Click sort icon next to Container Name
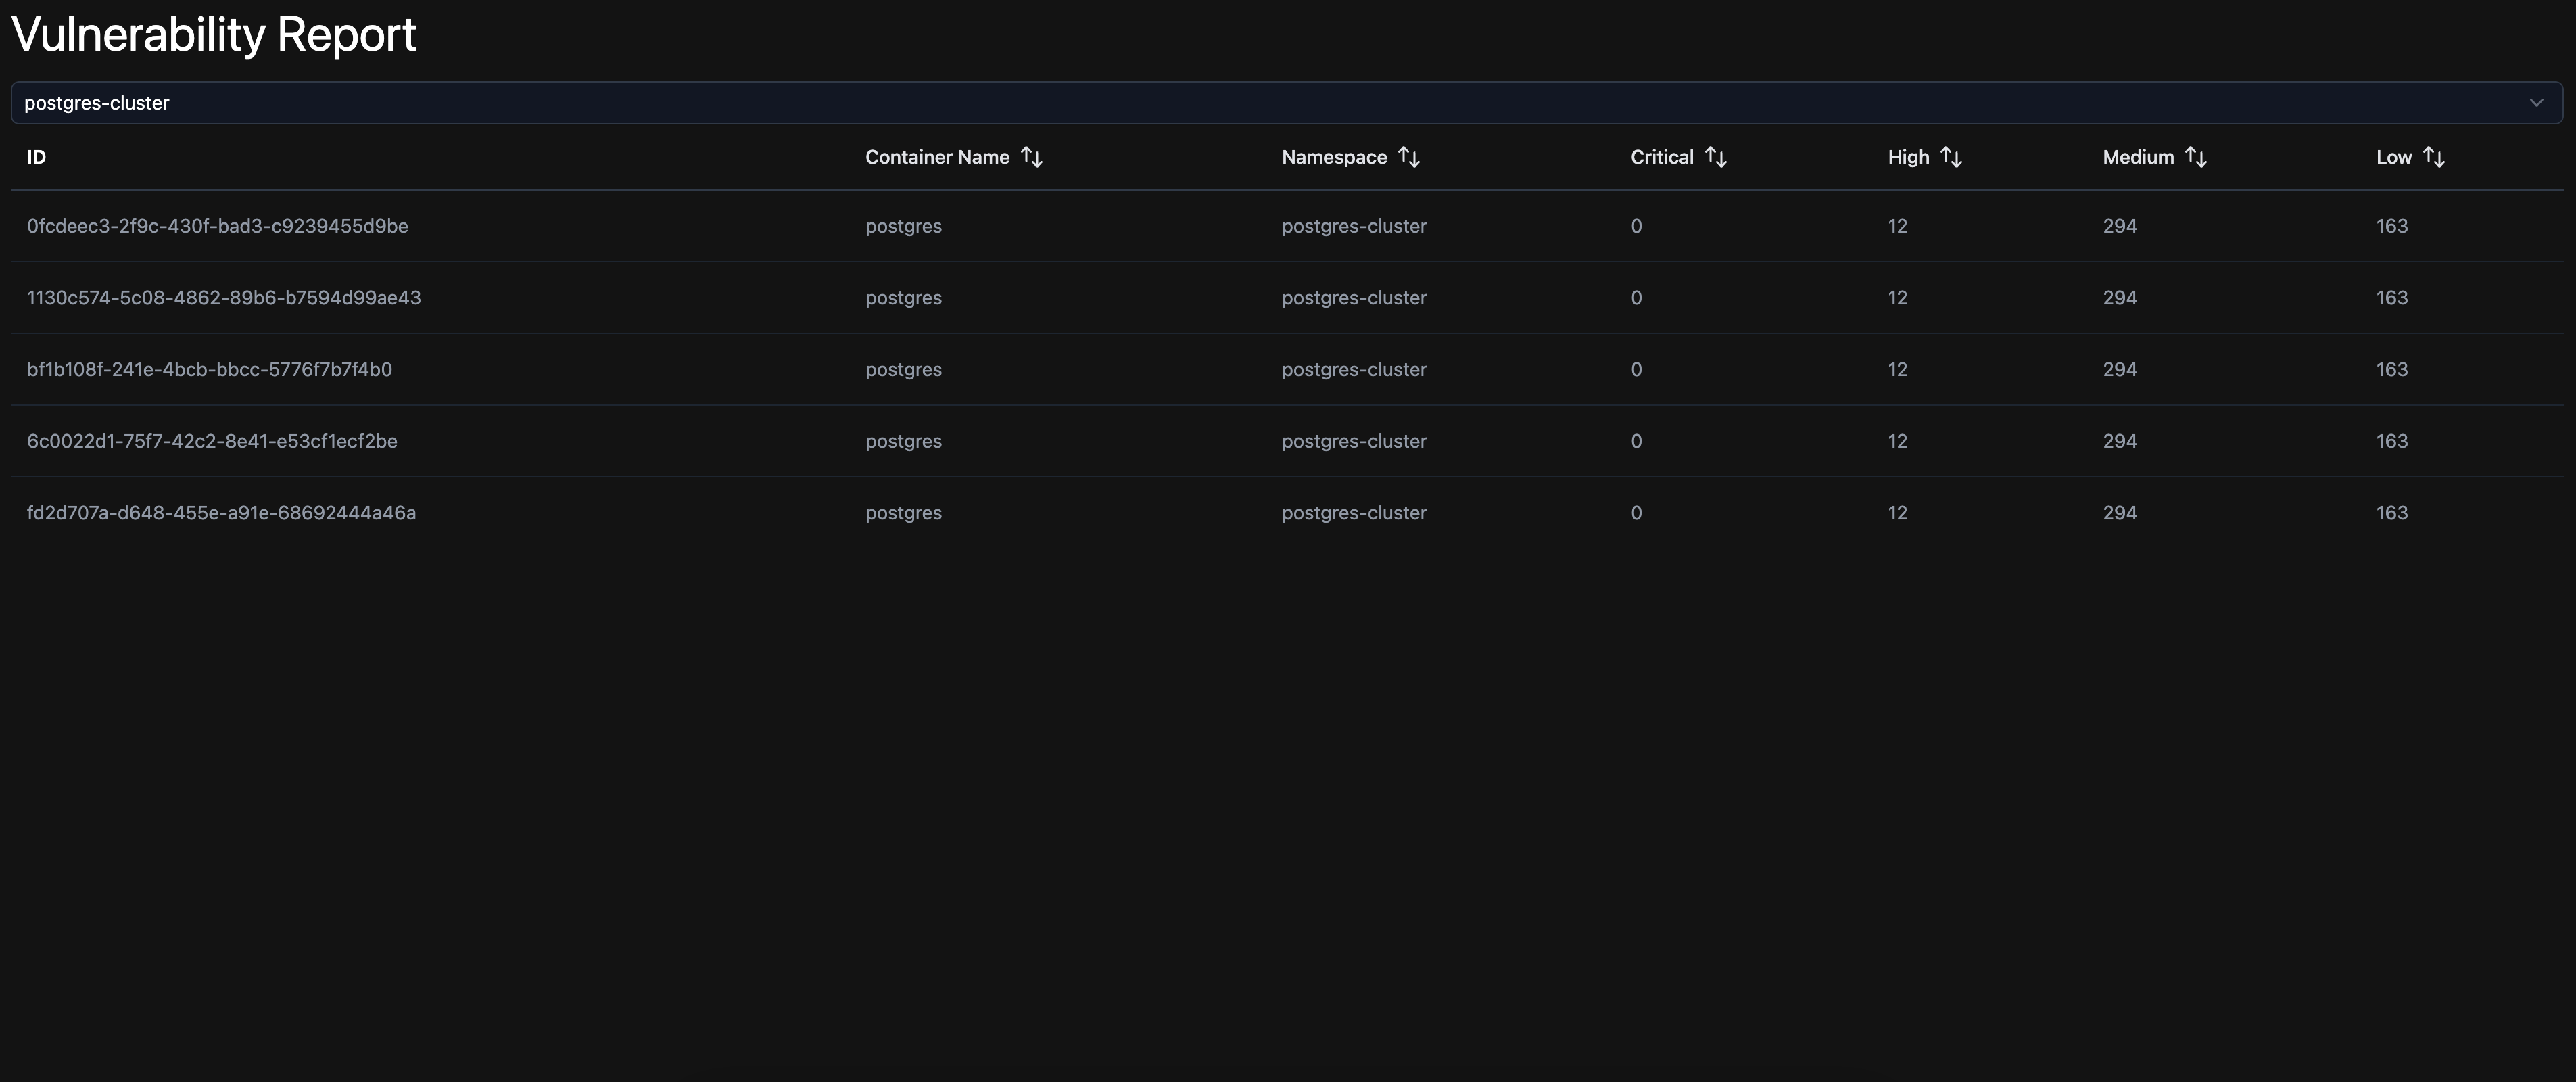 click(1031, 157)
